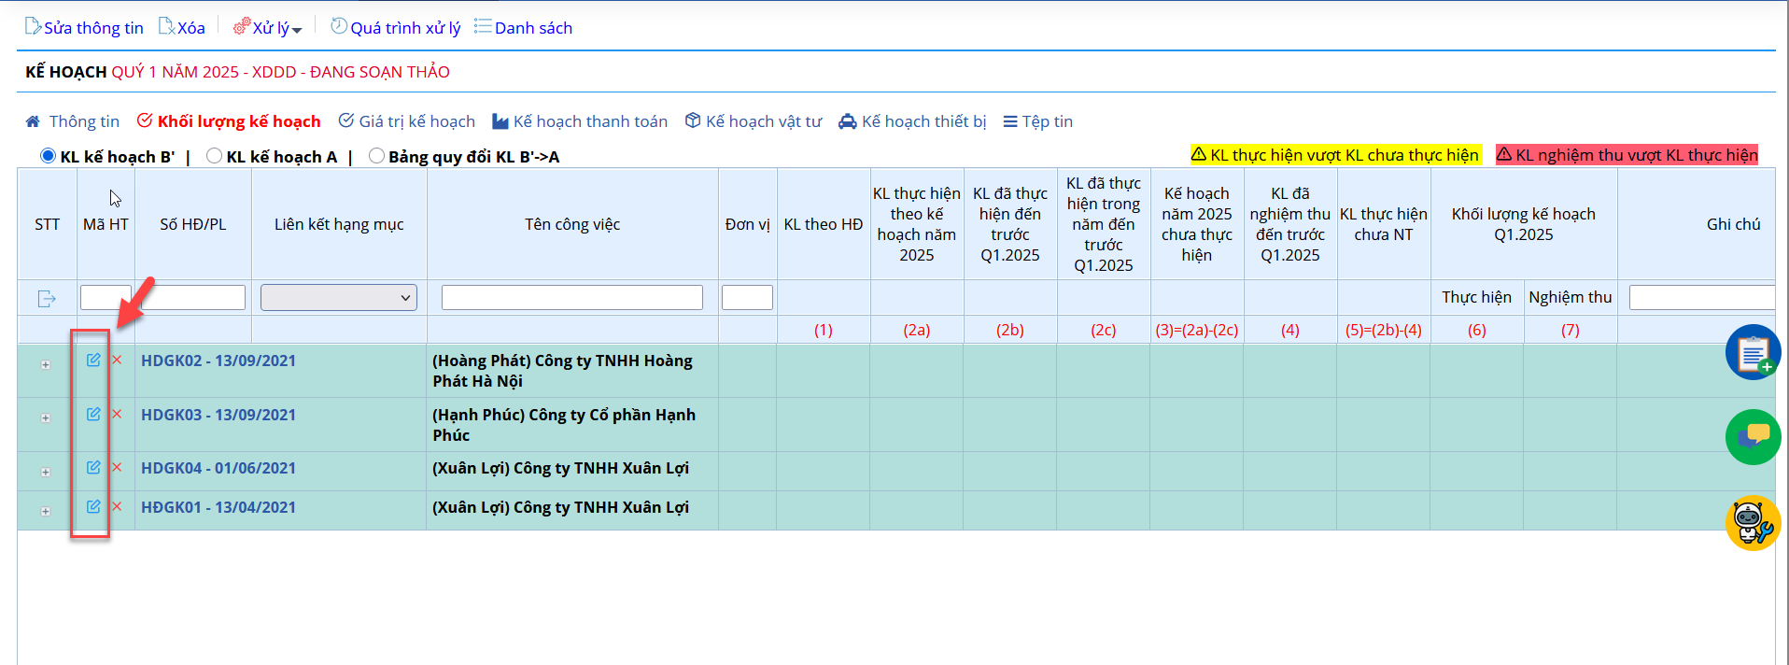Click the Tên công việc filter input

571,298
